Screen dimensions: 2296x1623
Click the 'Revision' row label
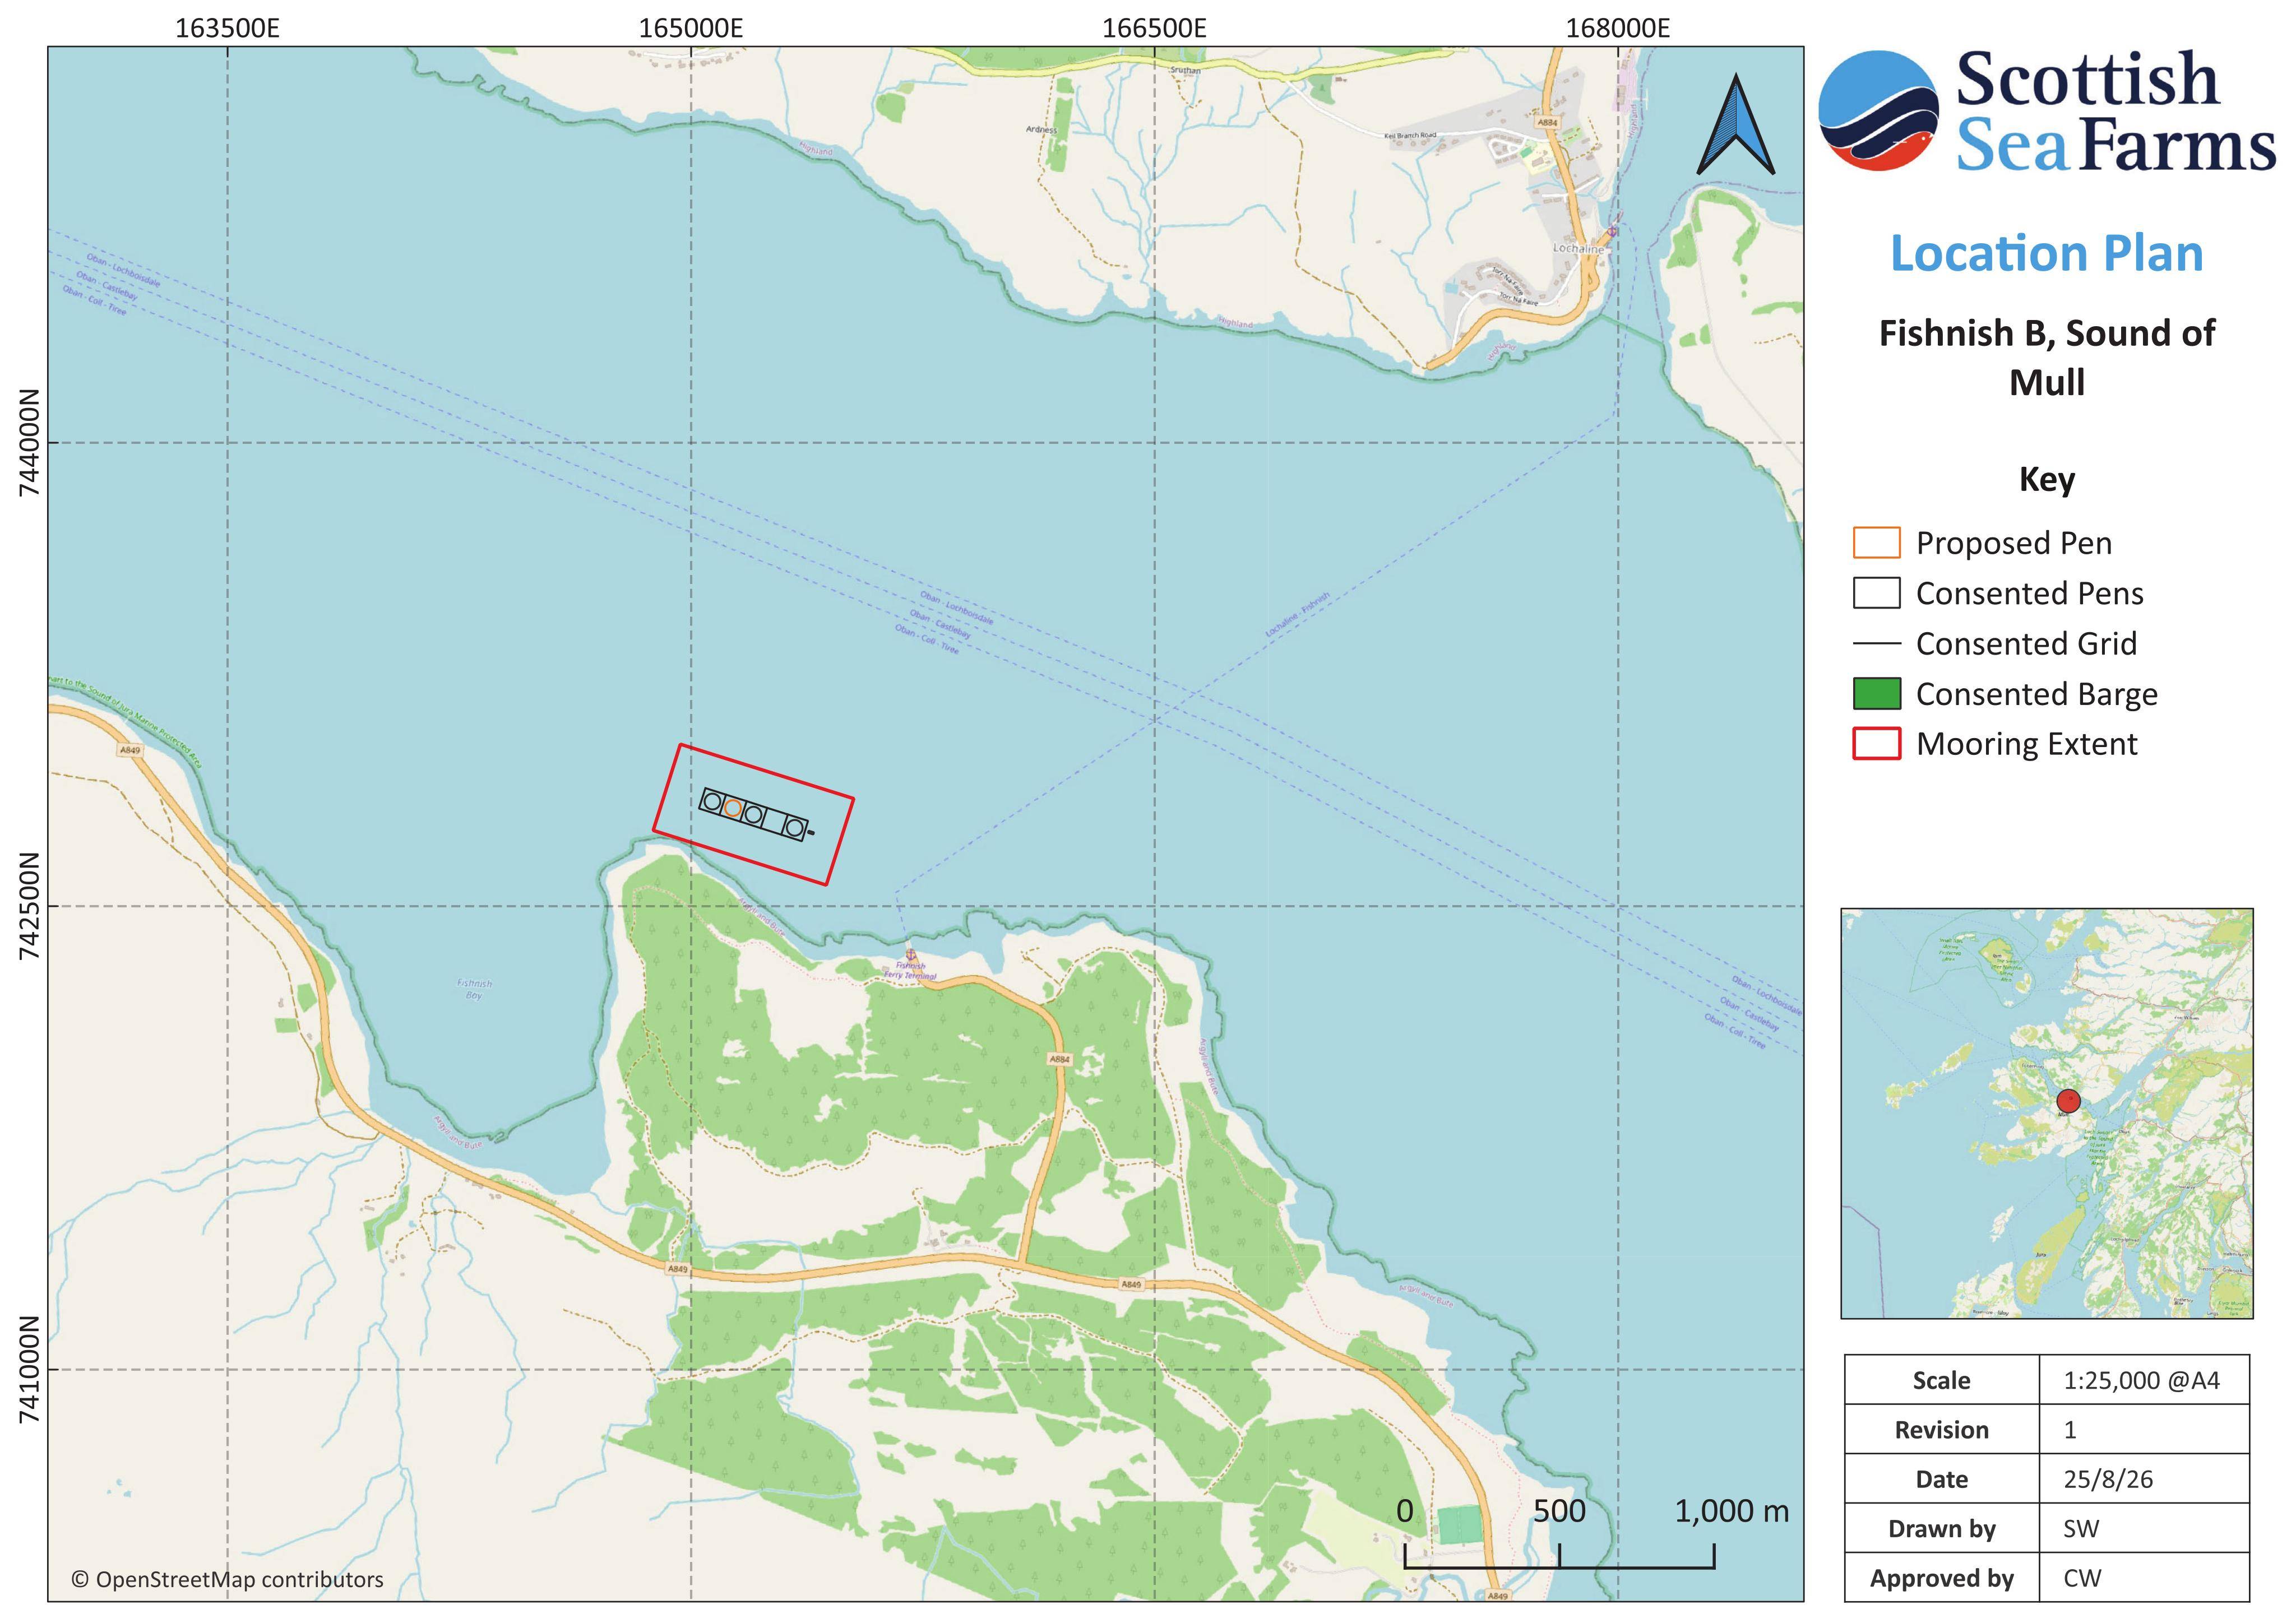[x=1941, y=1431]
